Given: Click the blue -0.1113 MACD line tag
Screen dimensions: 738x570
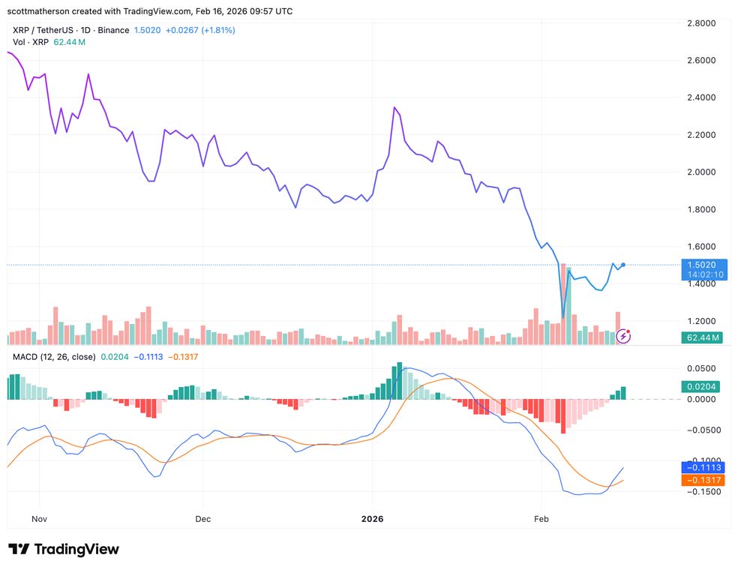Looking at the screenshot, I should pos(703,466).
